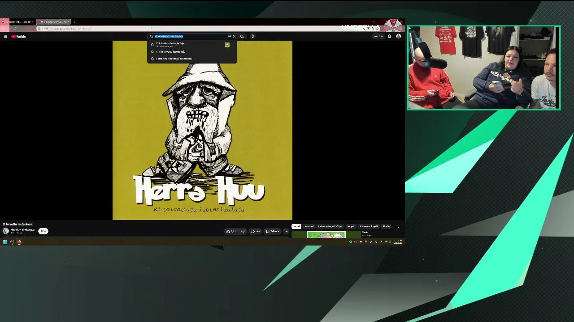Select first suggestion "Ei toivottuja lastenlauluja"
Viewport: 574px width, 322px height.
192,44
